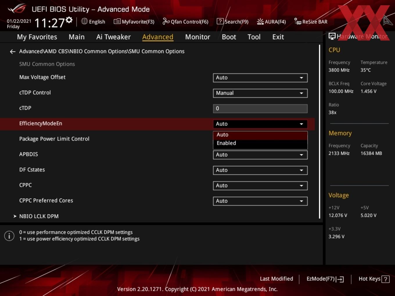Click the cTDP value input field
395x296 pixels.
[x=260, y=108]
